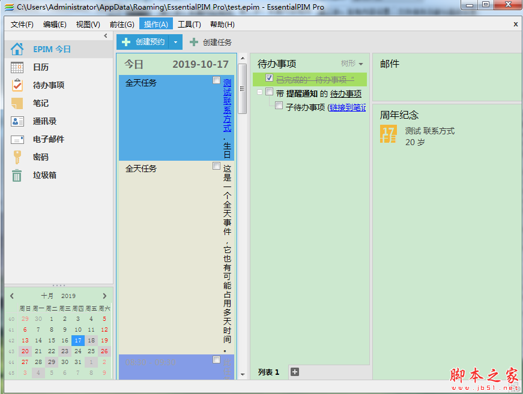
Task: Go to previous month in mini calendar
Action: pos(12,296)
